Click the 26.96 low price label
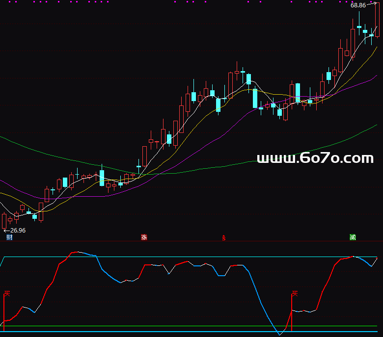Viewport: 383px width, 337px height. click(18, 230)
